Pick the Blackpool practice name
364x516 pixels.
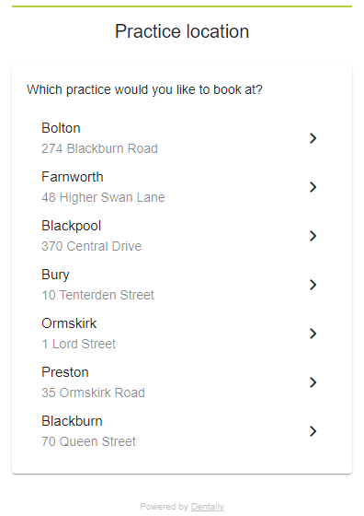click(x=71, y=226)
